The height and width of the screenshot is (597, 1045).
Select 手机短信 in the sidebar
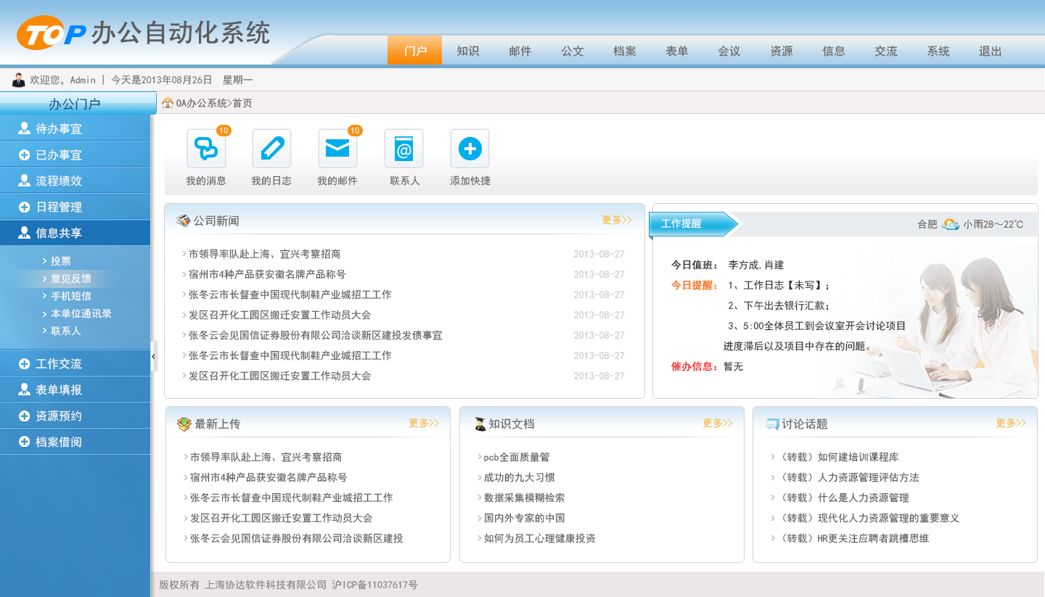[x=71, y=296]
